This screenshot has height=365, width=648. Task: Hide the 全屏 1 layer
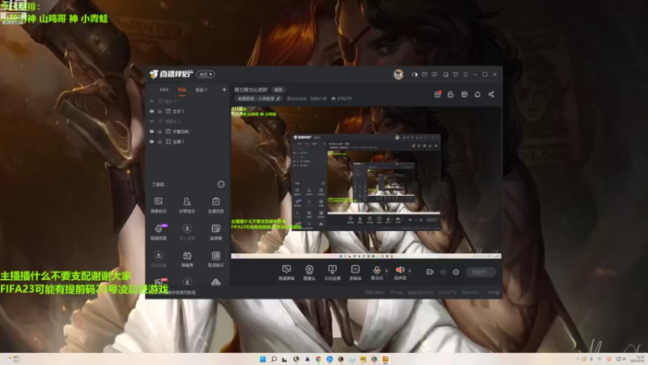[x=151, y=141]
